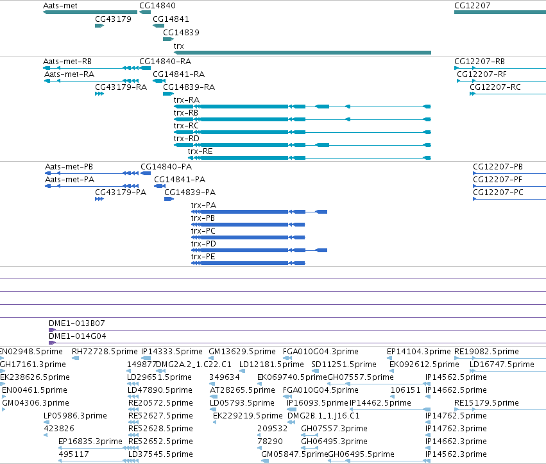Click the CG14839-PA protein label

pos(190,193)
